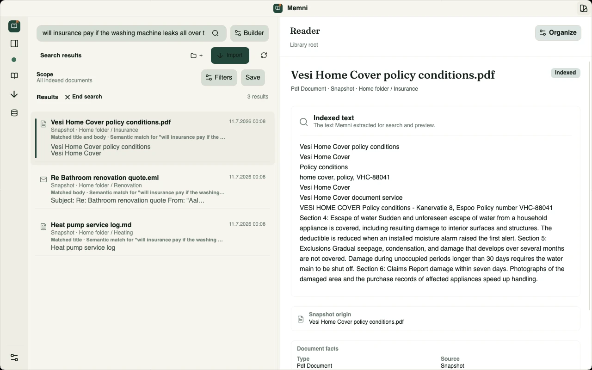The image size is (592, 370).
Task: Click the 'Pdf Document · Snapshot' metadata line
Action: (354, 89)
